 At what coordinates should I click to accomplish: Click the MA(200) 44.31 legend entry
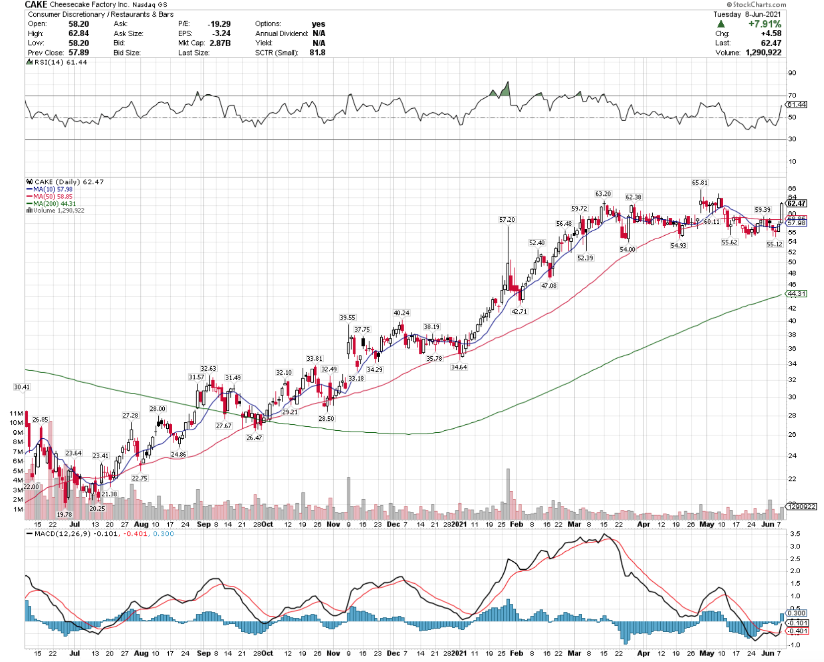[52, 203]
